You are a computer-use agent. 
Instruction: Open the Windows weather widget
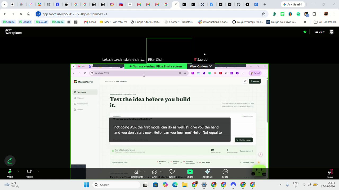pyautogui.click(x=11, y=185)
